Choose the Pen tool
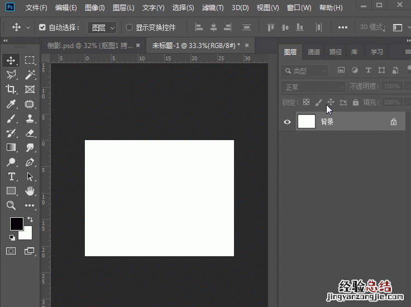 pyautogui.click(x=30, y=162)
